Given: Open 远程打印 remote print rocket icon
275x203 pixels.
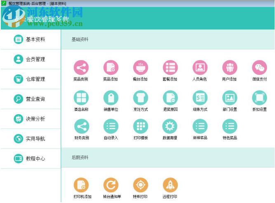Looking at the screenshot, I should (170, 185).
